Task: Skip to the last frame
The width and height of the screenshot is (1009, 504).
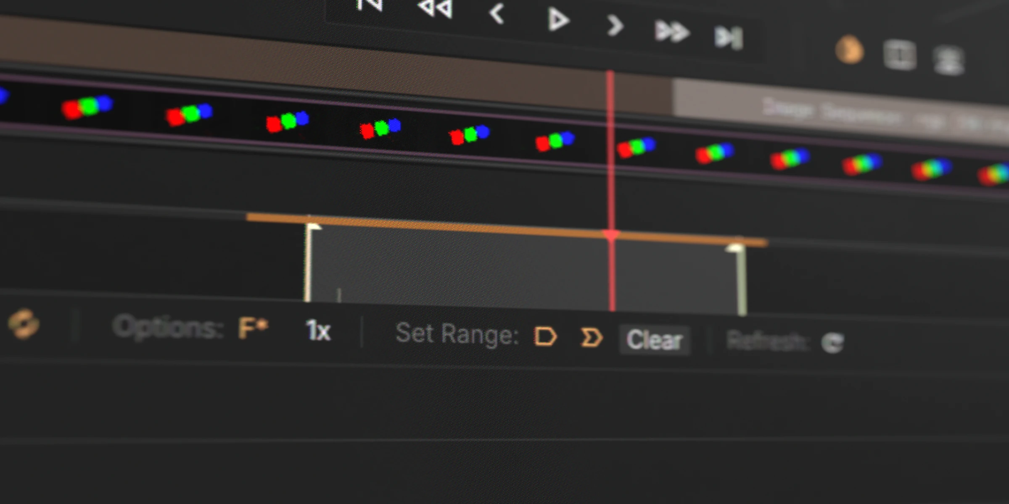Action: 727,38
